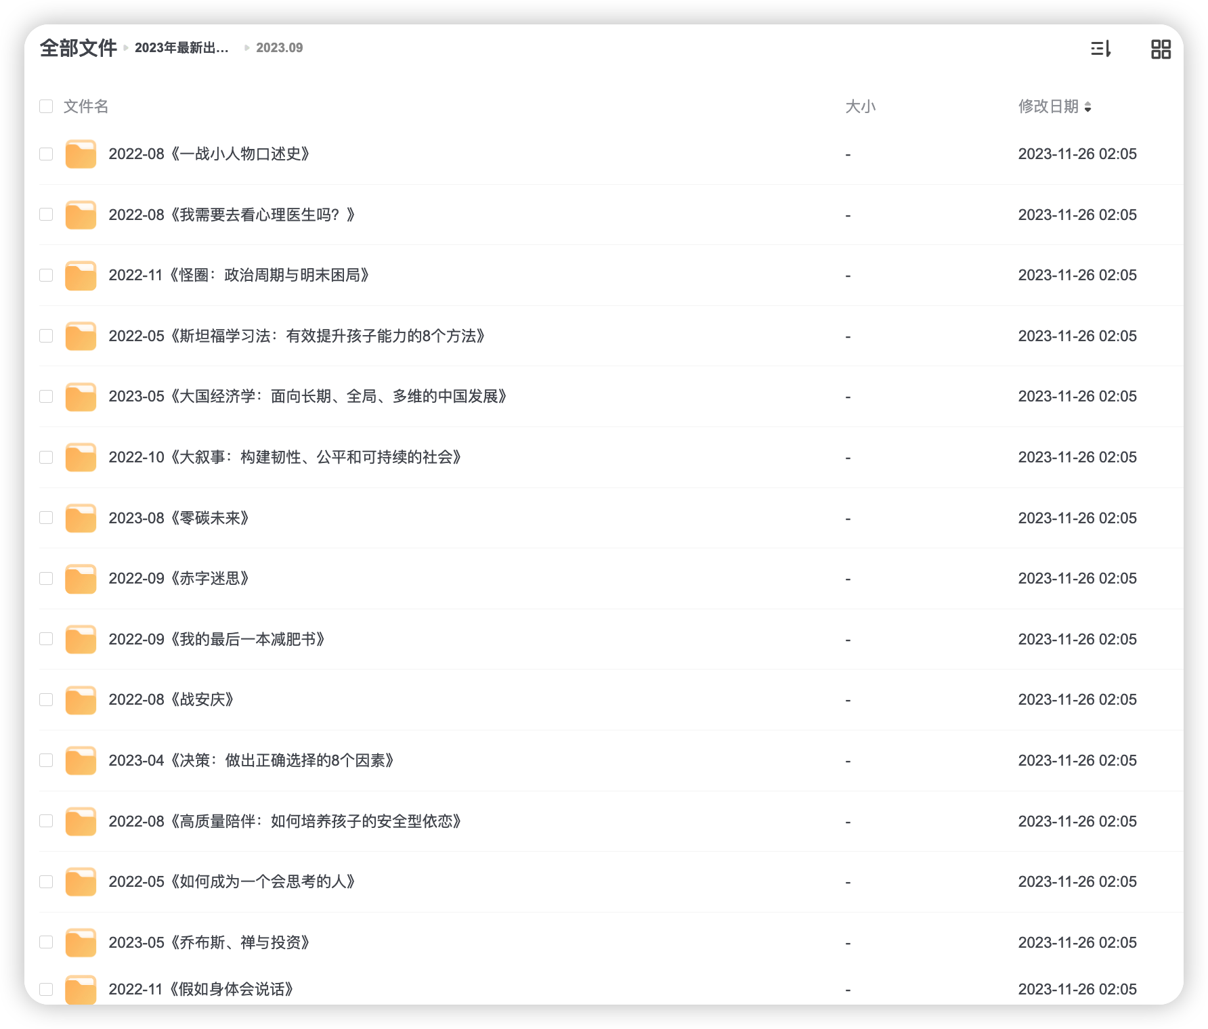Click folder icon for 《乔布斯、禅与投资》
This screenshot has width=1208, height=1029.
click(x=81, y=942)
